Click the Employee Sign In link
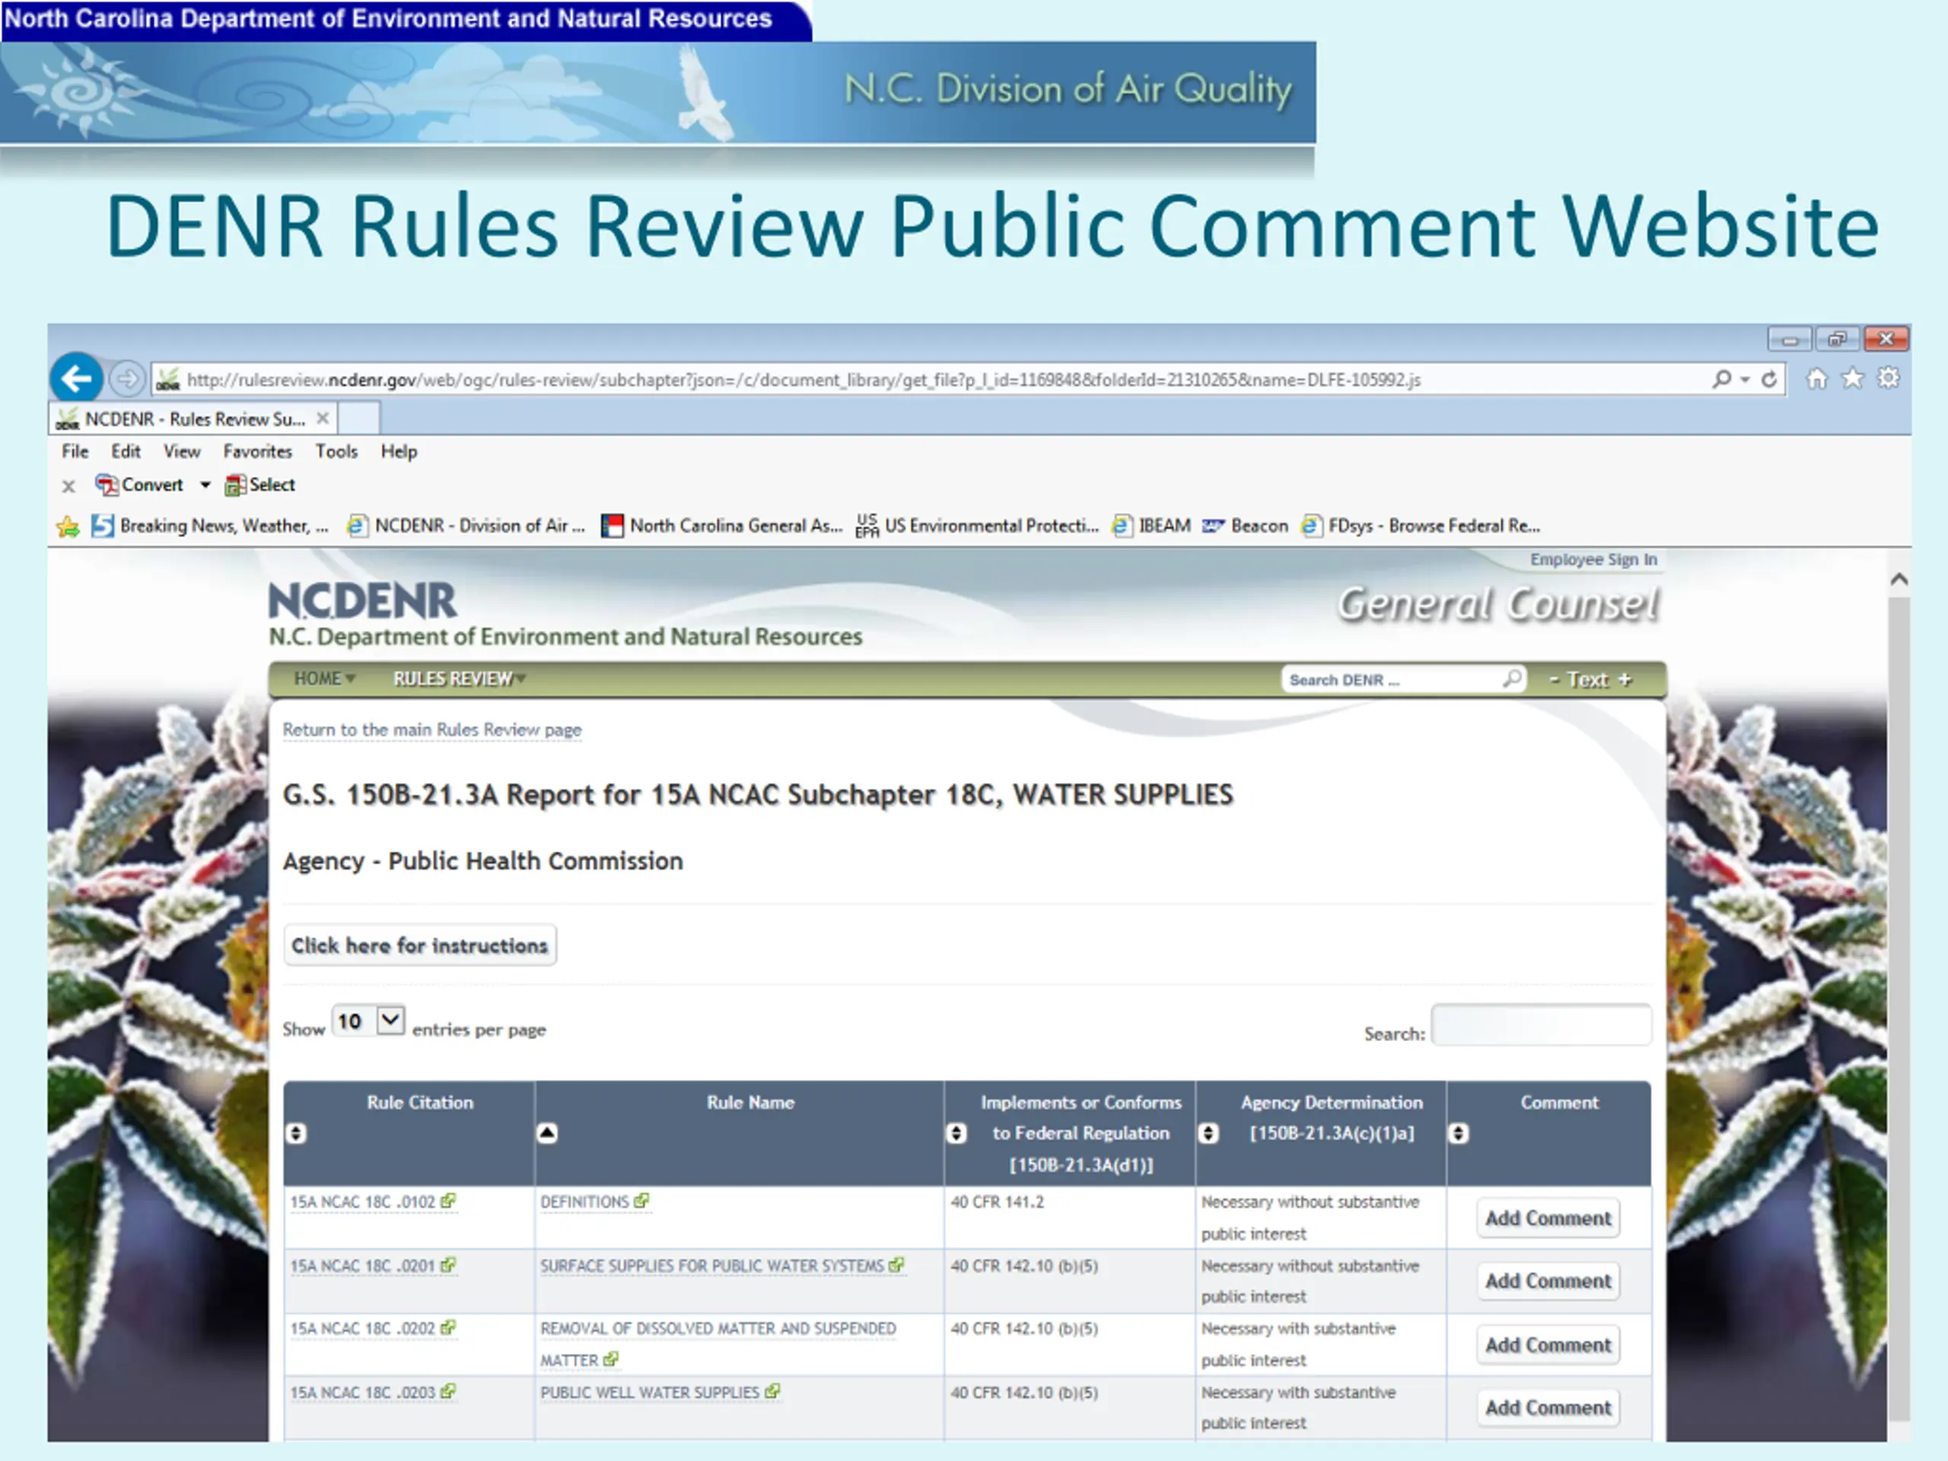The height and width of the screenshot is (1461, 1948). pyautogui.click(x=1593, y=560)
